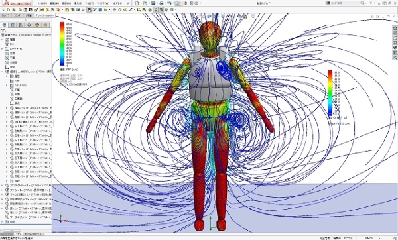Collapse the human model assembly tree node
Image resolution: width=398 pixels, height=240 pixels.
[x=2, y=72]
